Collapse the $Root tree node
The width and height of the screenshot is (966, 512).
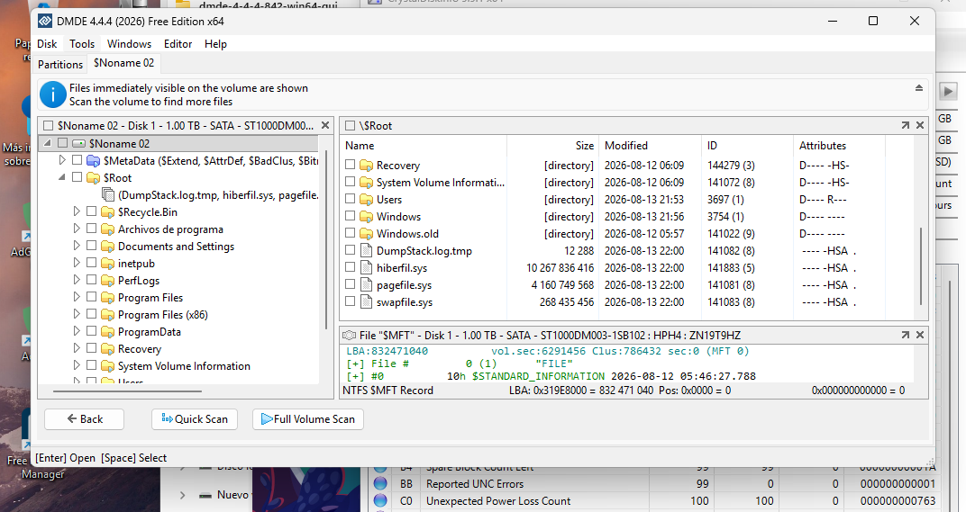pyautogui.click(x=62, y=177)
